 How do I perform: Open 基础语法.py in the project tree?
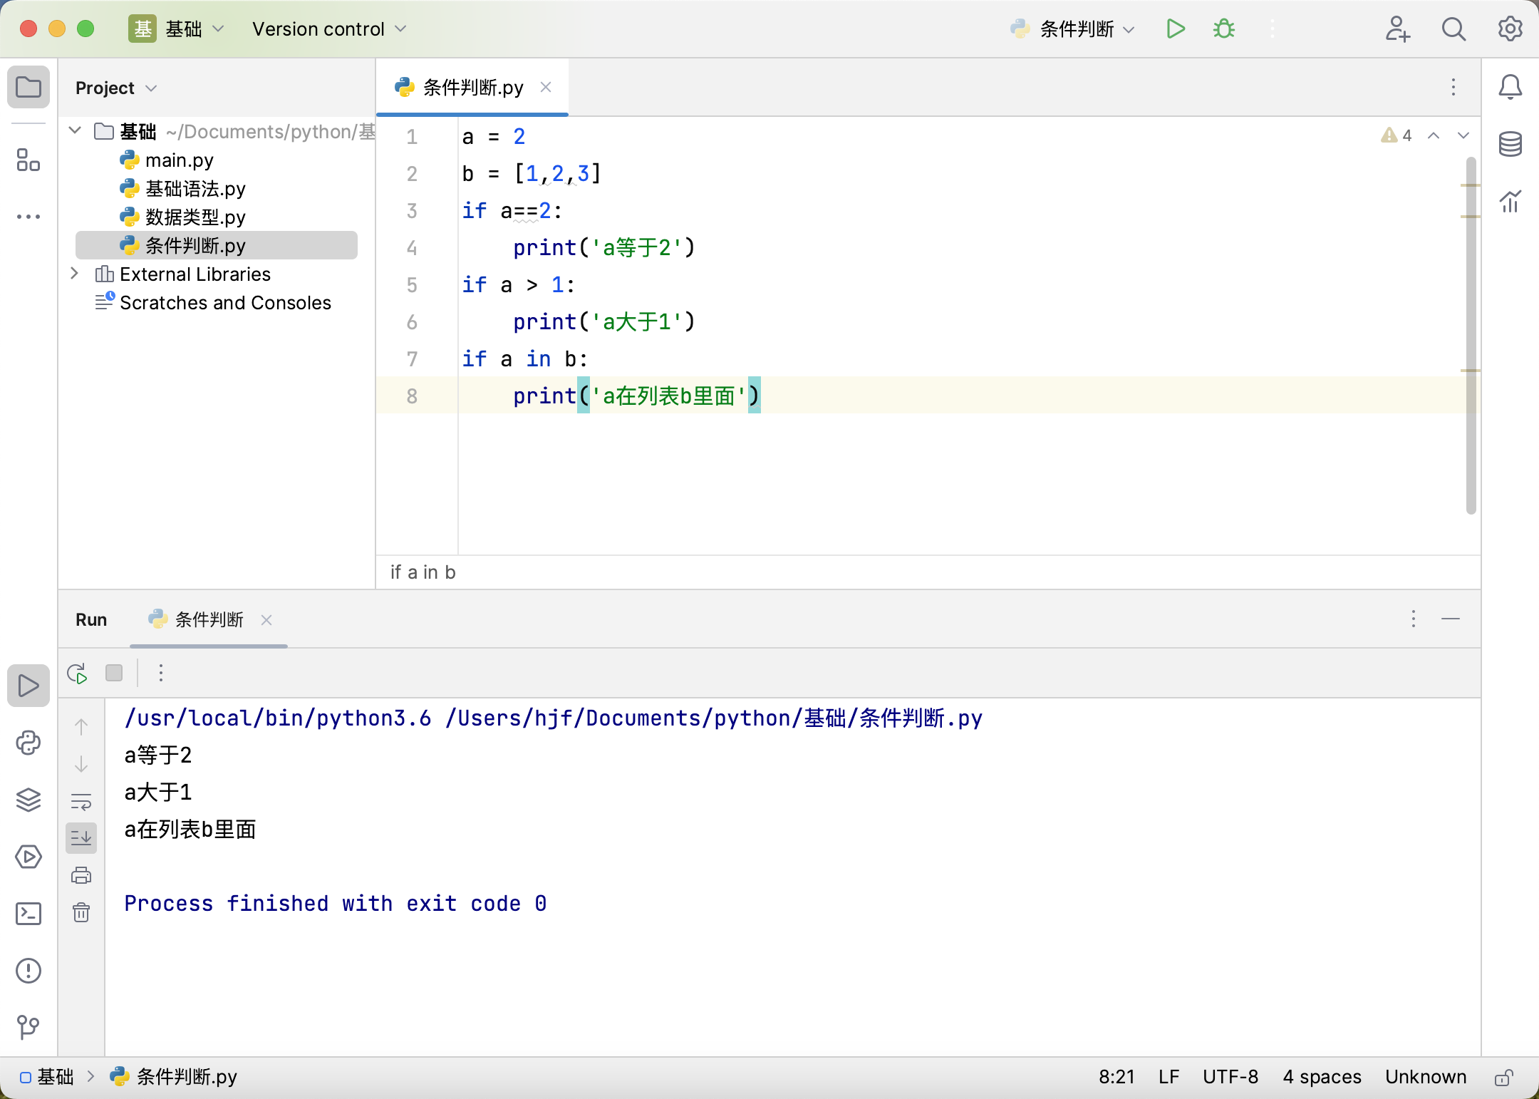[195, 189]
